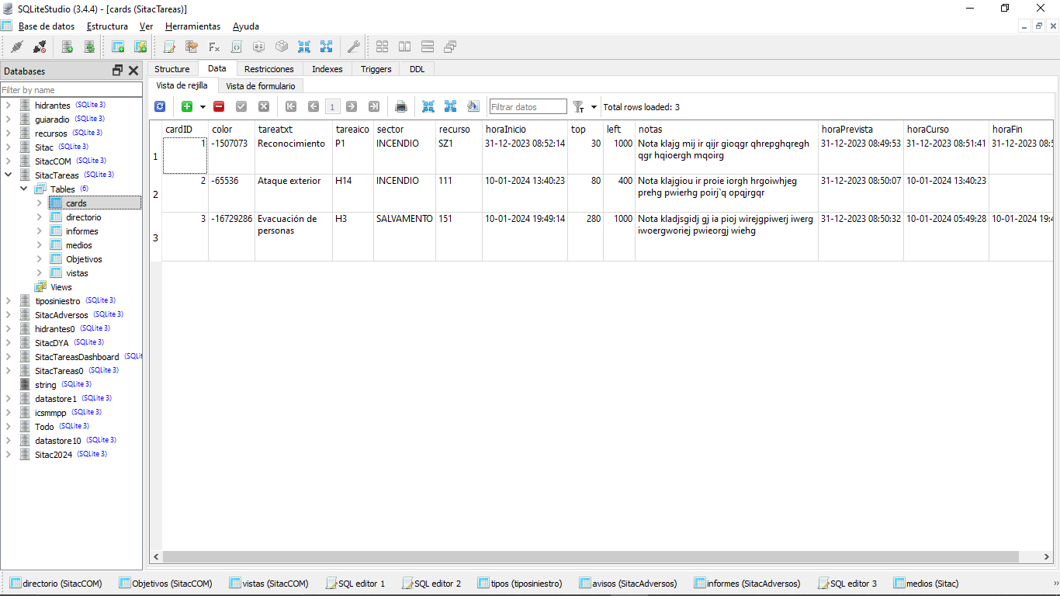Screen dimensions: 1060x596
Task: Click the Filter by name field
Action: click(x=71, y=90)
